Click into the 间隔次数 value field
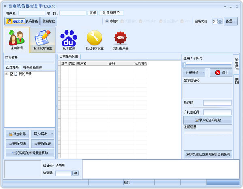This screenshot has width=243, height=189. click(x=215, y=21)
